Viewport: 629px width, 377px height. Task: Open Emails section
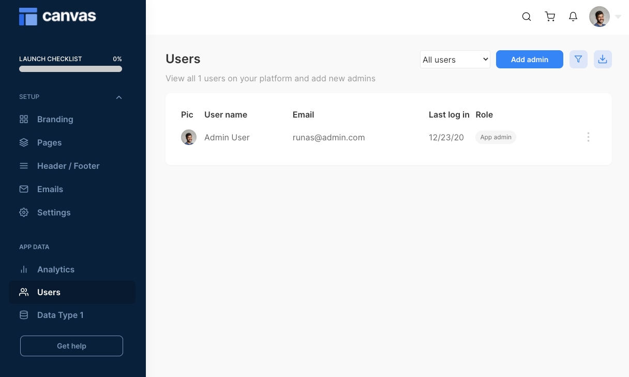coord(50,189)
